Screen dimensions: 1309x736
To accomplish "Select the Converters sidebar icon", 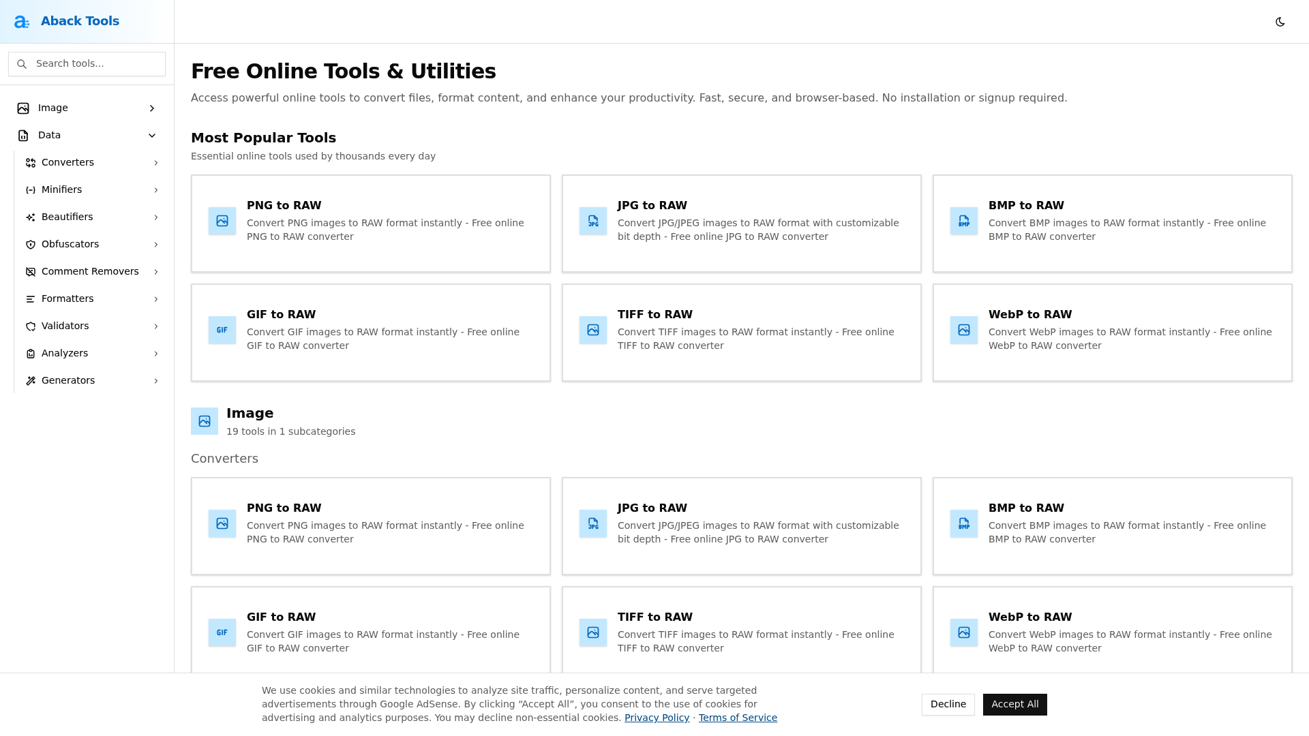I will [x=31, y=162].
